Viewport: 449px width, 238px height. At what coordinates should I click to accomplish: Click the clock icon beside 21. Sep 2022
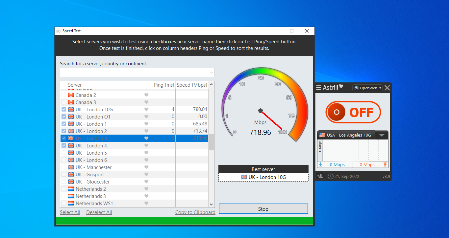(331, 176)
